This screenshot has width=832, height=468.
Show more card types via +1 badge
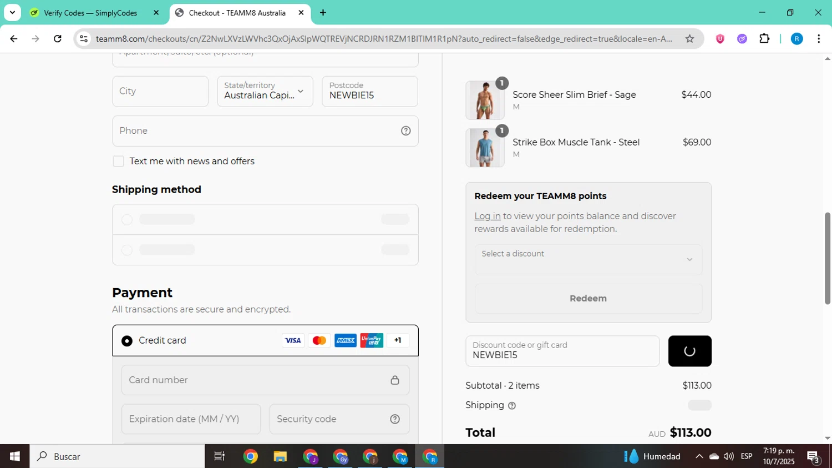(x=398, y=341)
